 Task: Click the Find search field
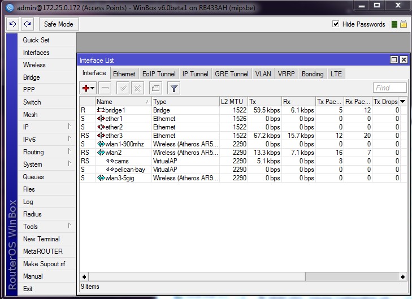coord(390,88)
